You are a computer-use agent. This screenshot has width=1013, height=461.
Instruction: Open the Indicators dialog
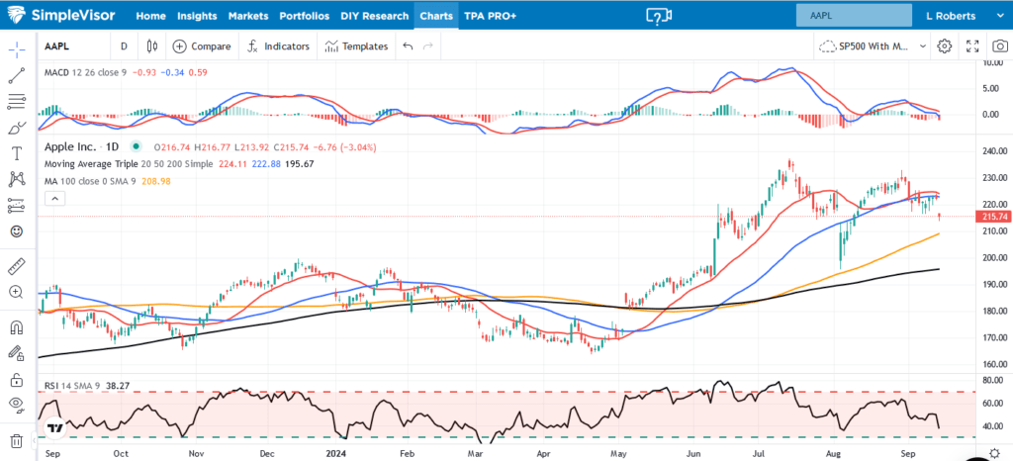[279, 46]
